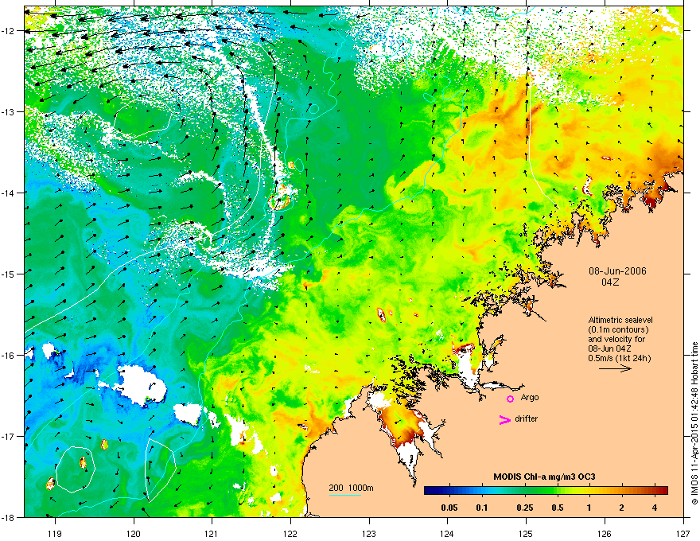
Task: Click the longitude axis label '123'
Action: 369,533
